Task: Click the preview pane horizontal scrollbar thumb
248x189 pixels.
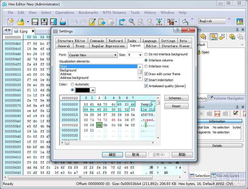Action: click(x=67, y=143)
